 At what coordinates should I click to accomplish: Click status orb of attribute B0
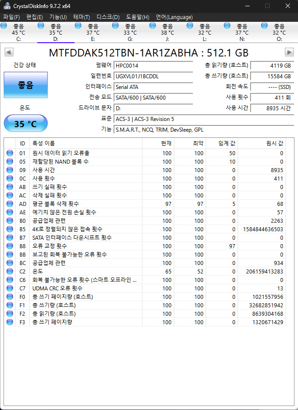click(x=10, y=221)
